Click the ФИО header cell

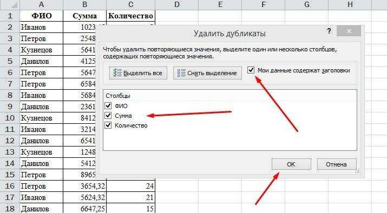point(42,16)
